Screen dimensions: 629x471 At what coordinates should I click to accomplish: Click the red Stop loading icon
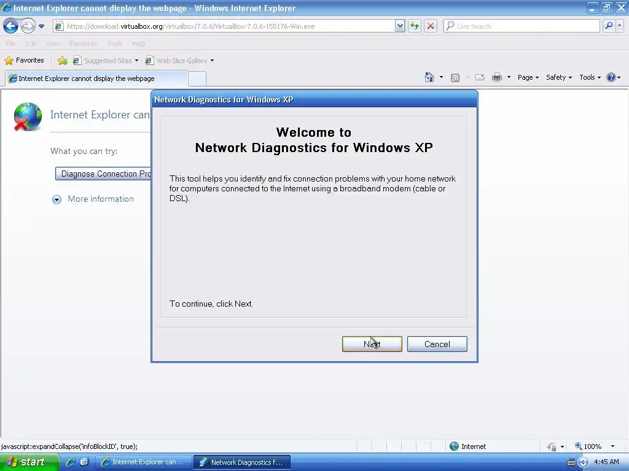[x=431, y=26]
